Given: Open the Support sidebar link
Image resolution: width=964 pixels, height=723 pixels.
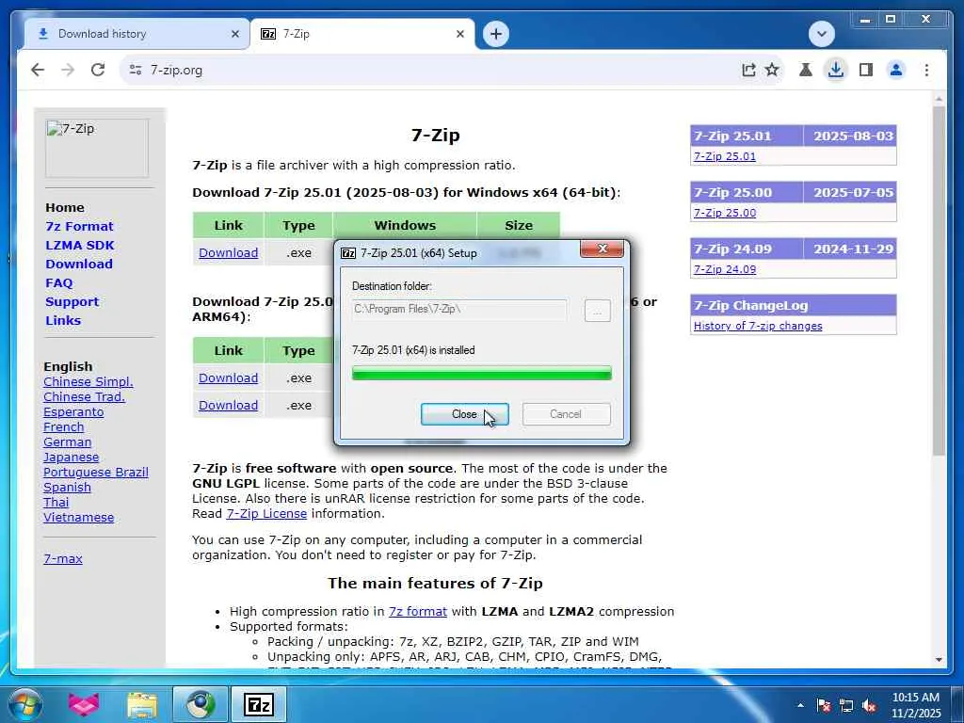Looking at the screenshot, I should [x=72, y=302].
